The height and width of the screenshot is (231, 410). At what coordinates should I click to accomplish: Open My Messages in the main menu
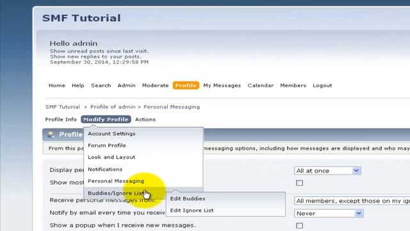click(x=222, y=85)
